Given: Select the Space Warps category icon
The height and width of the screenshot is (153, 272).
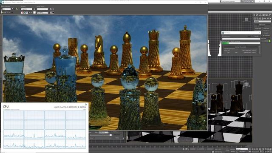Looking at the screenshot, I should (267, 19).
